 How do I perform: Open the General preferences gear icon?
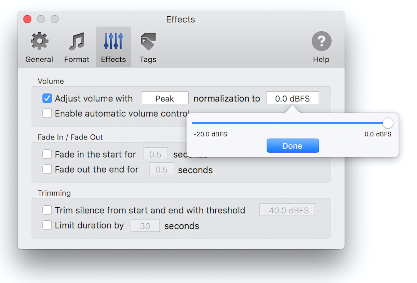coord(39,42)
